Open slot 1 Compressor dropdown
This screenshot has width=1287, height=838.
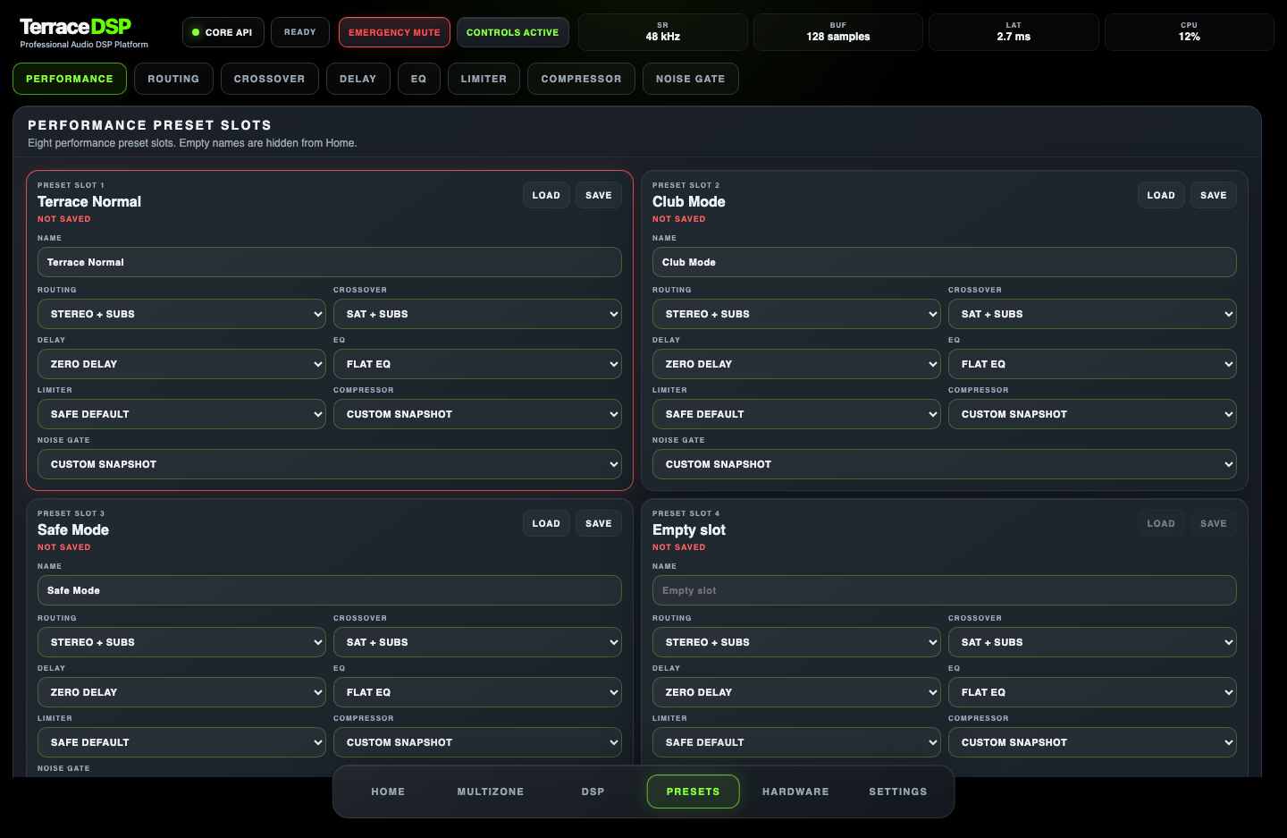click(477, 414)
